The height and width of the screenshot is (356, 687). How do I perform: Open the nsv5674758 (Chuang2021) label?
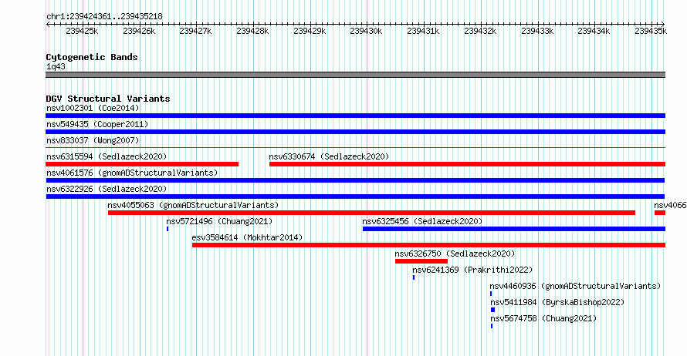pos(543,318)
